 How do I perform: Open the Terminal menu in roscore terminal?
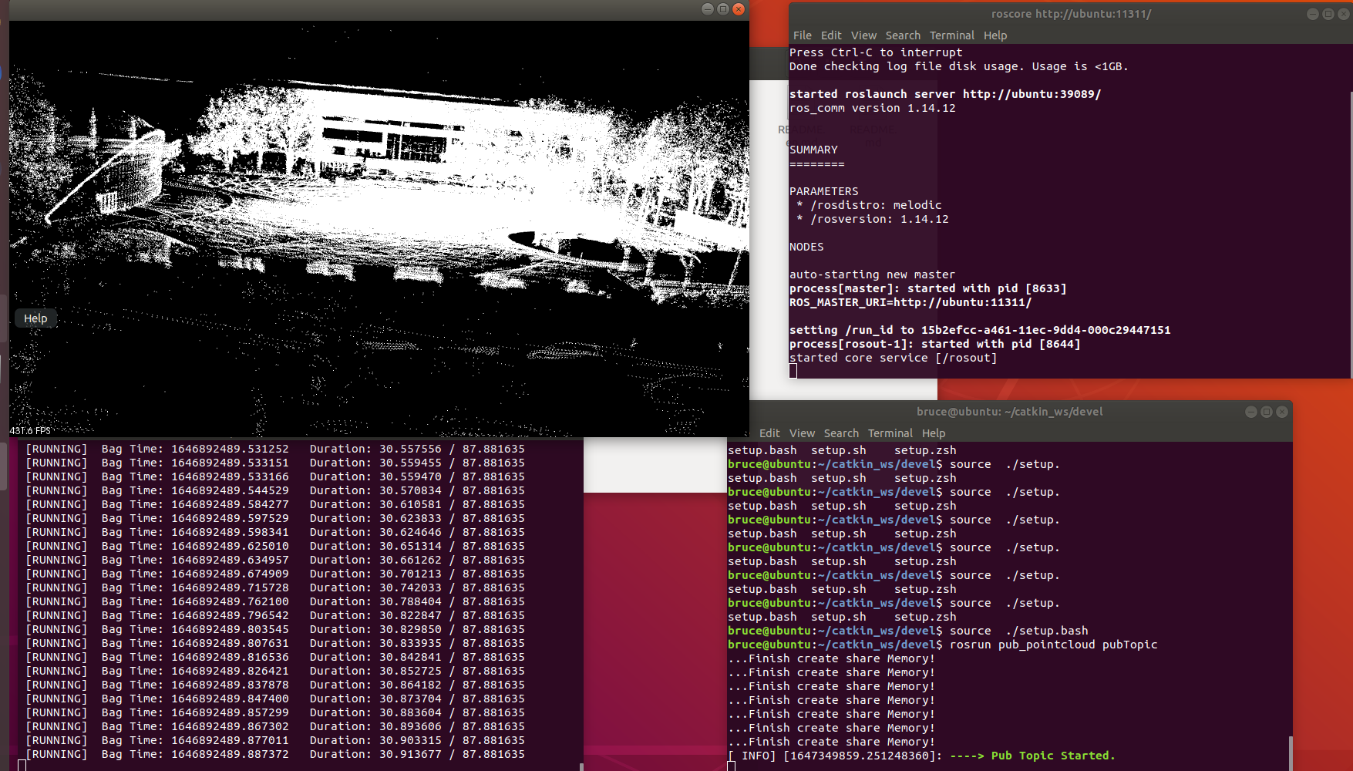pyautogui.click(x=951, y=35)
